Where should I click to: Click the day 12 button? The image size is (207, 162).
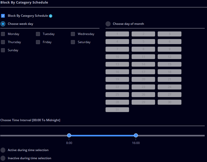170,57
